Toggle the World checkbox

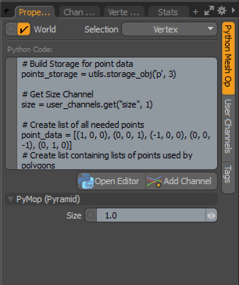[x=24, y=29]
